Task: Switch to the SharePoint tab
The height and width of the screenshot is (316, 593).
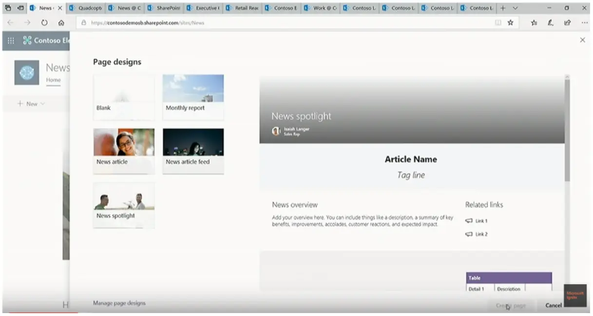Action: click(164, 8)
